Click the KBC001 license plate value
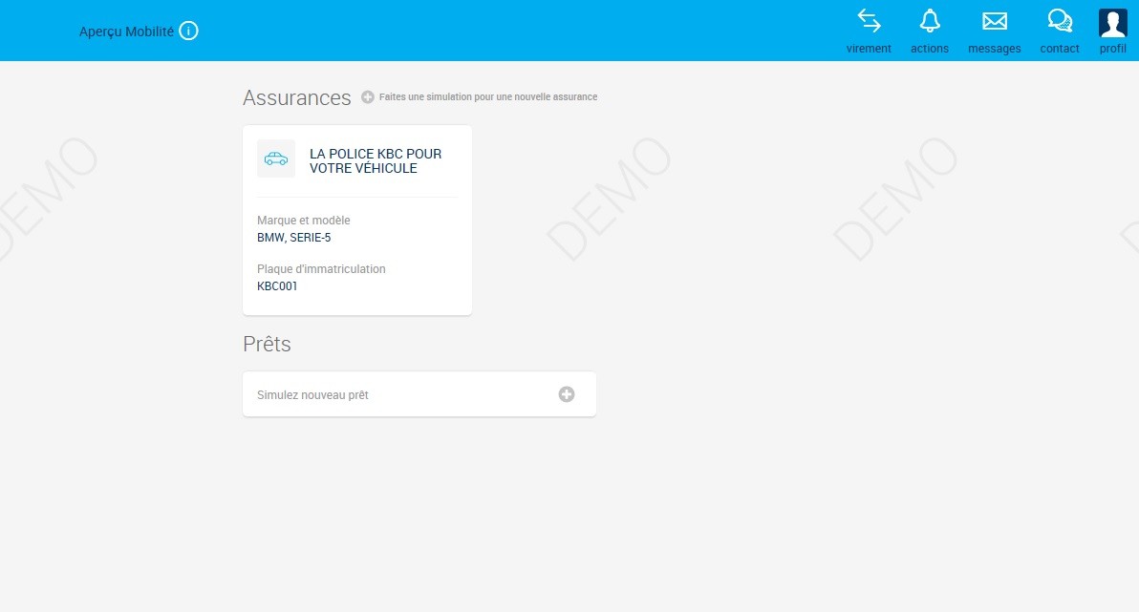1139x612 pixels. (276, 285)
